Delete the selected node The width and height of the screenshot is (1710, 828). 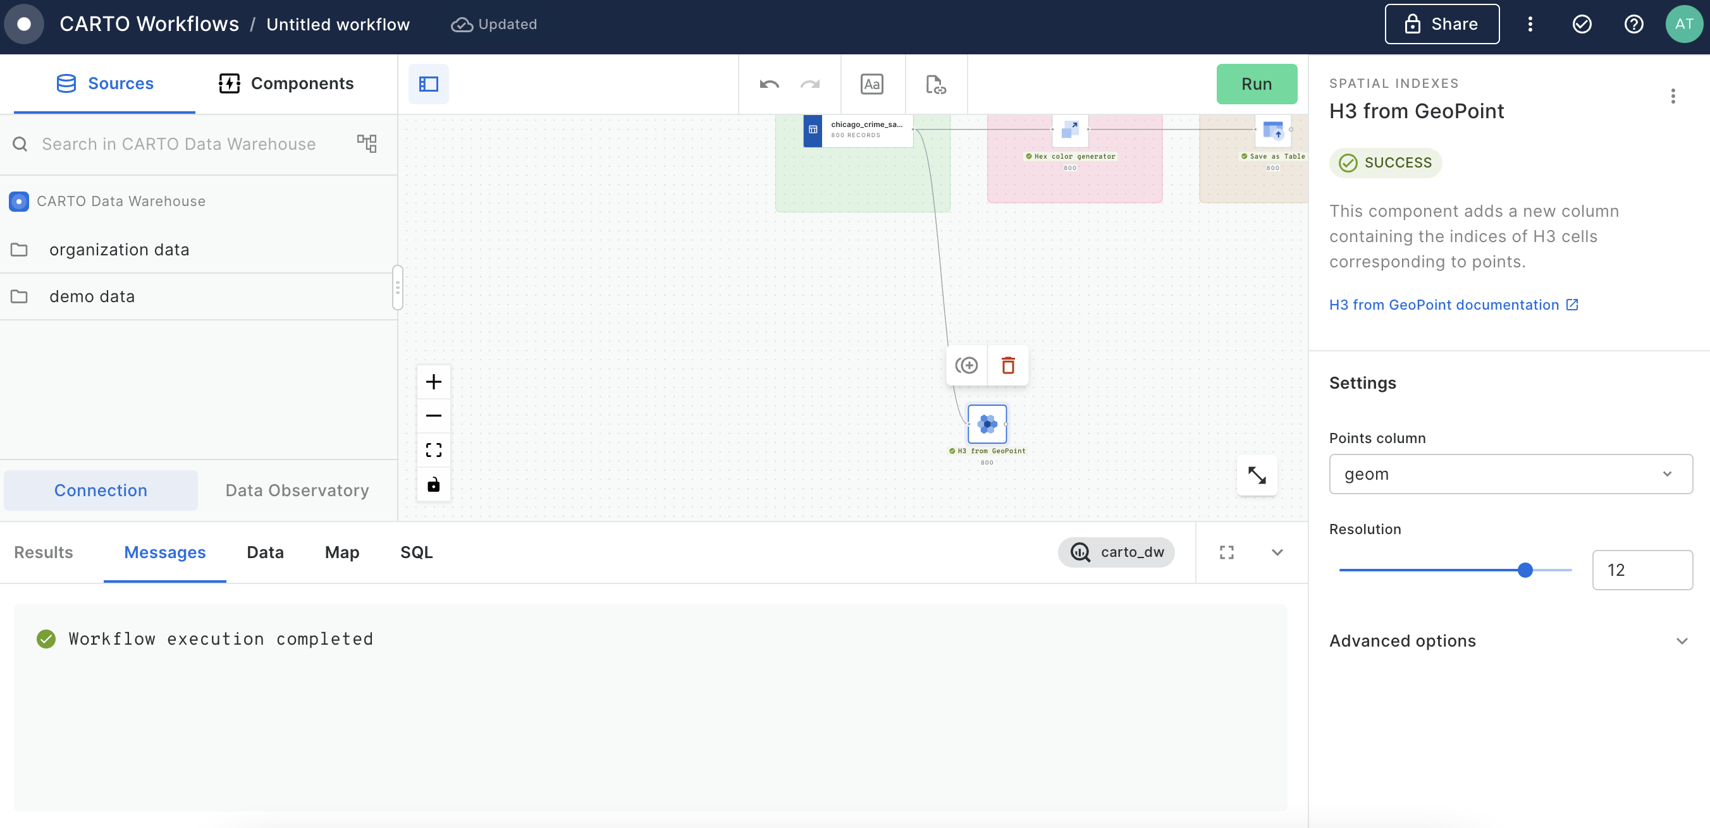(x=1007, y=365)
